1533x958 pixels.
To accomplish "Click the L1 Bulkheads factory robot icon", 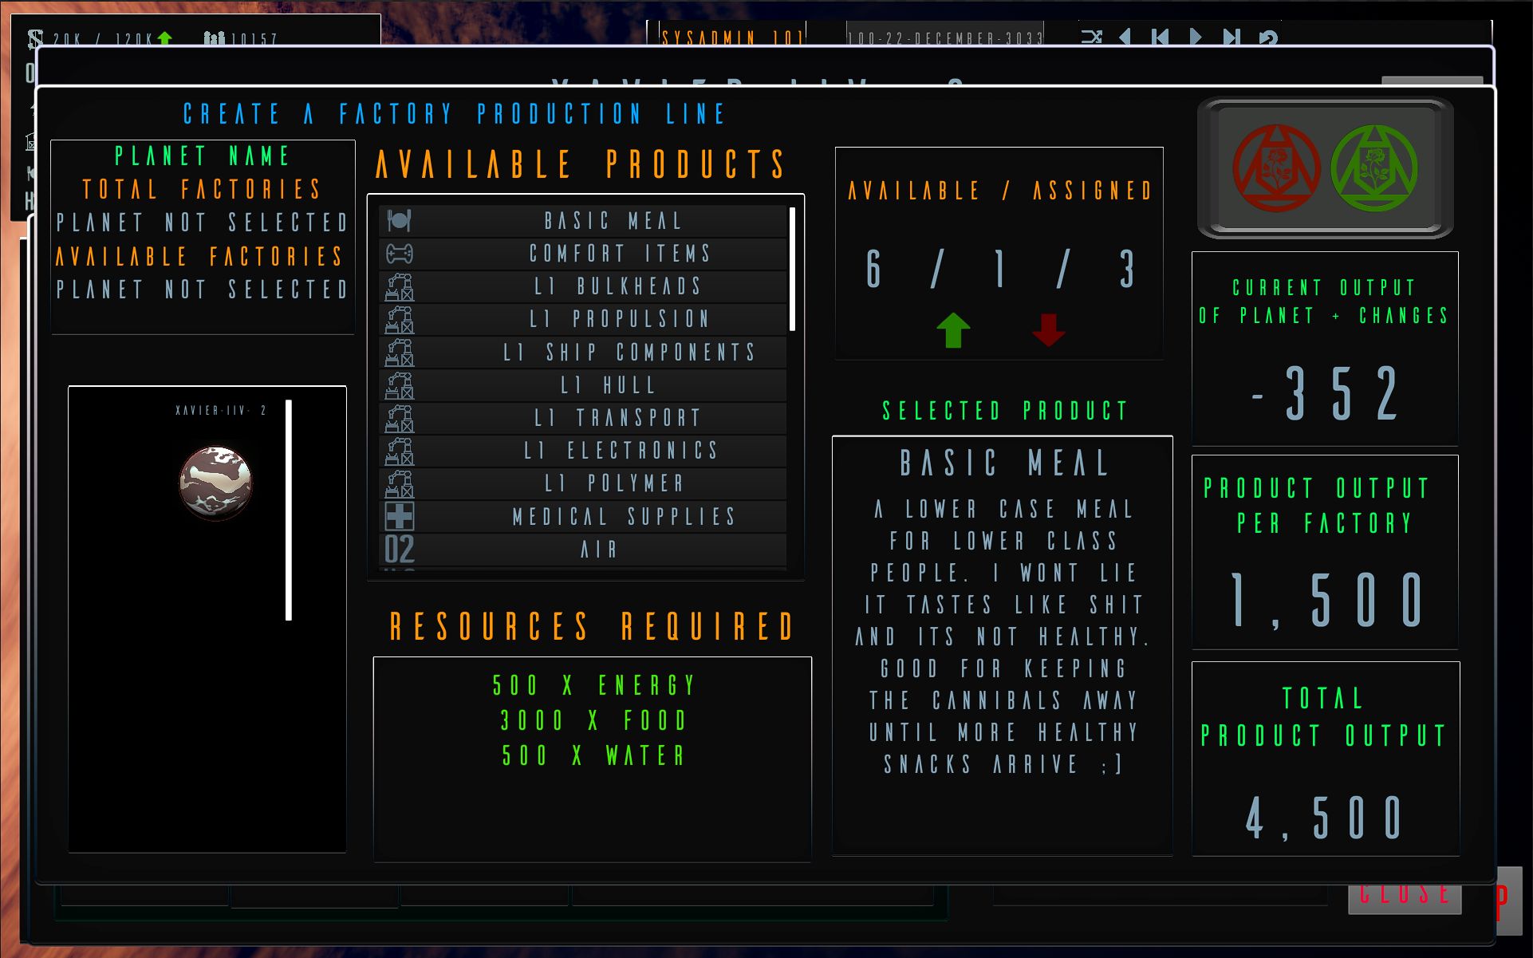I will pos(399,286).
